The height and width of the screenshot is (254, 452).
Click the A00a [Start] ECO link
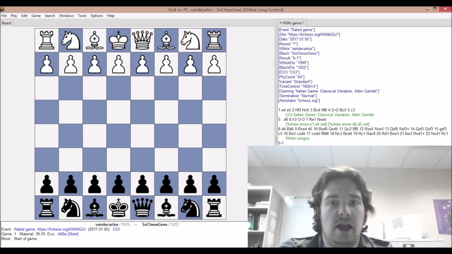68,234
